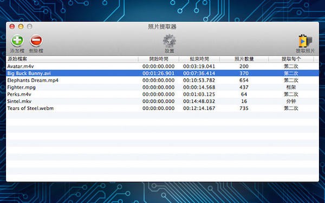Image resolution: width=325 pixels, height=203 pixels.
Task: Click photo count 735 cell
Action: coord(244,108)
